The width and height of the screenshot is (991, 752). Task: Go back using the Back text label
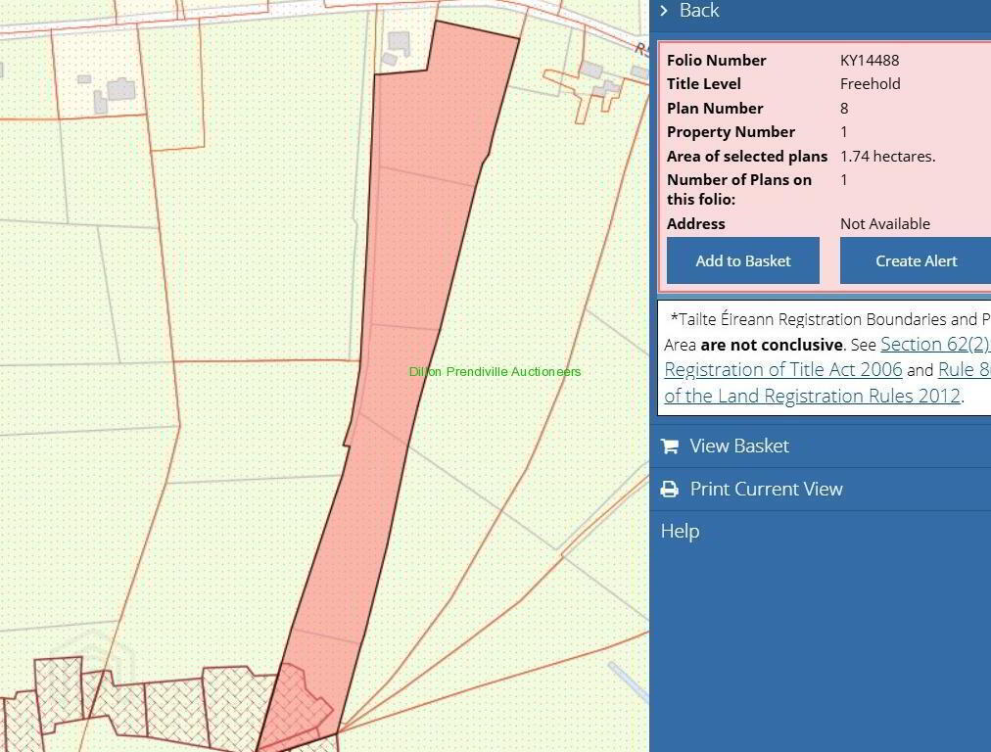(699, 11)
